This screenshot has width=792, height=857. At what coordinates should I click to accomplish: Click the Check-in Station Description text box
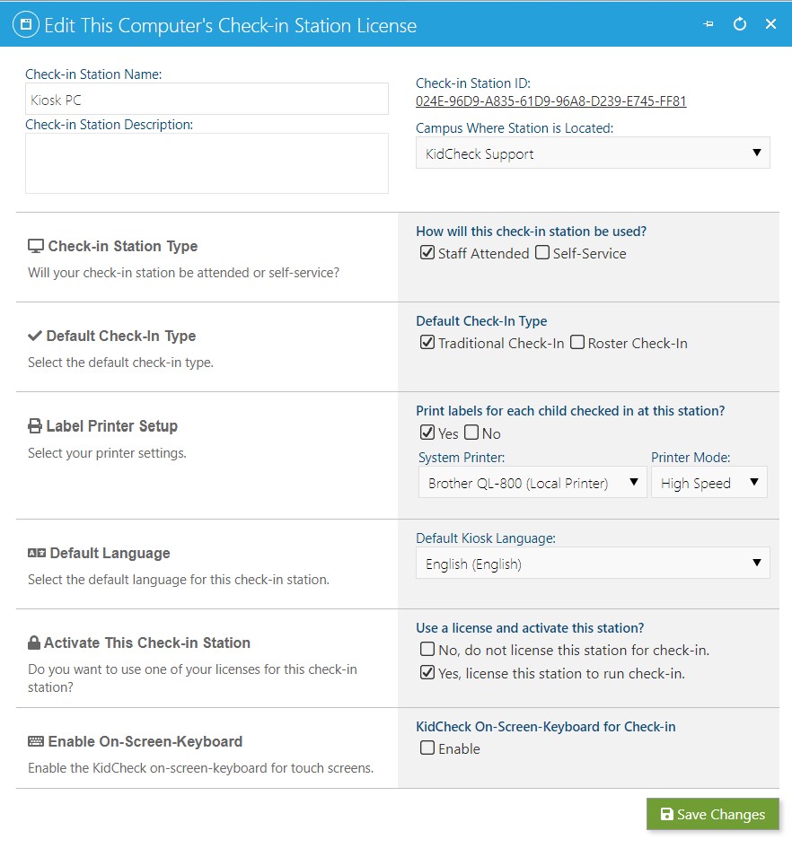coord(207,163)
